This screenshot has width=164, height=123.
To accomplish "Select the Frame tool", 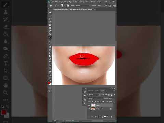I will click(50, 28).
